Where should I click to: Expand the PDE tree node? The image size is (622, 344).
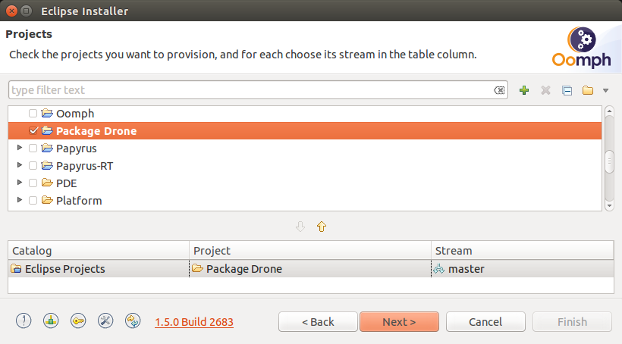point(20,183)
